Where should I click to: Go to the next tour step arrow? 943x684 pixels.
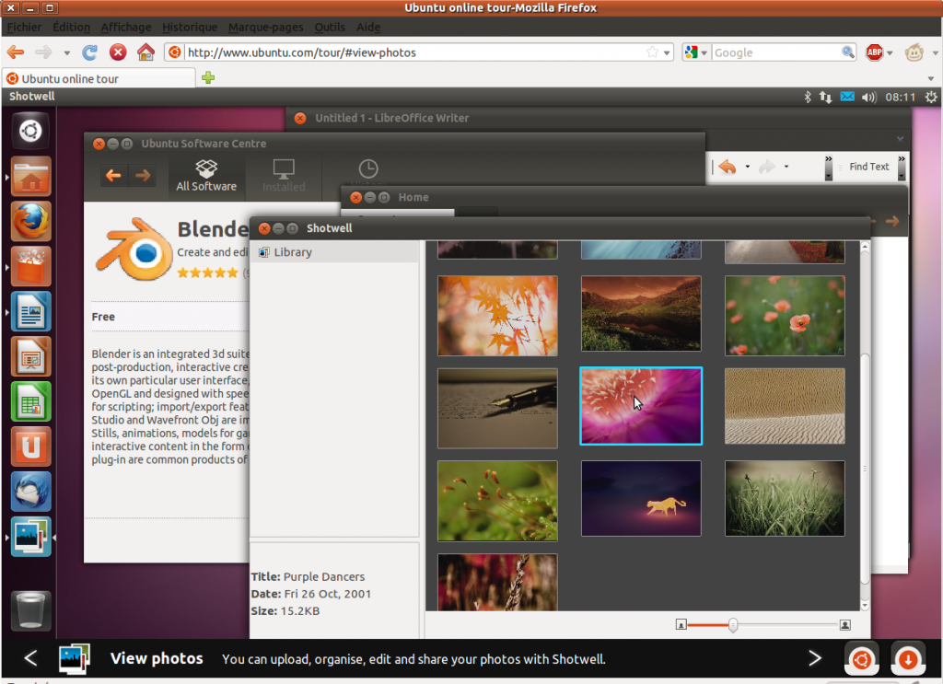pyautogui.click(x=815, y=658)
